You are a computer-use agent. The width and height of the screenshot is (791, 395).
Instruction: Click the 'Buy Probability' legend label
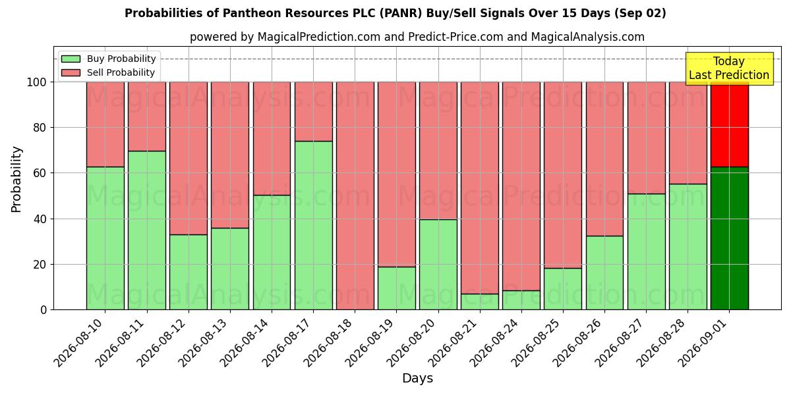(121, 59)
